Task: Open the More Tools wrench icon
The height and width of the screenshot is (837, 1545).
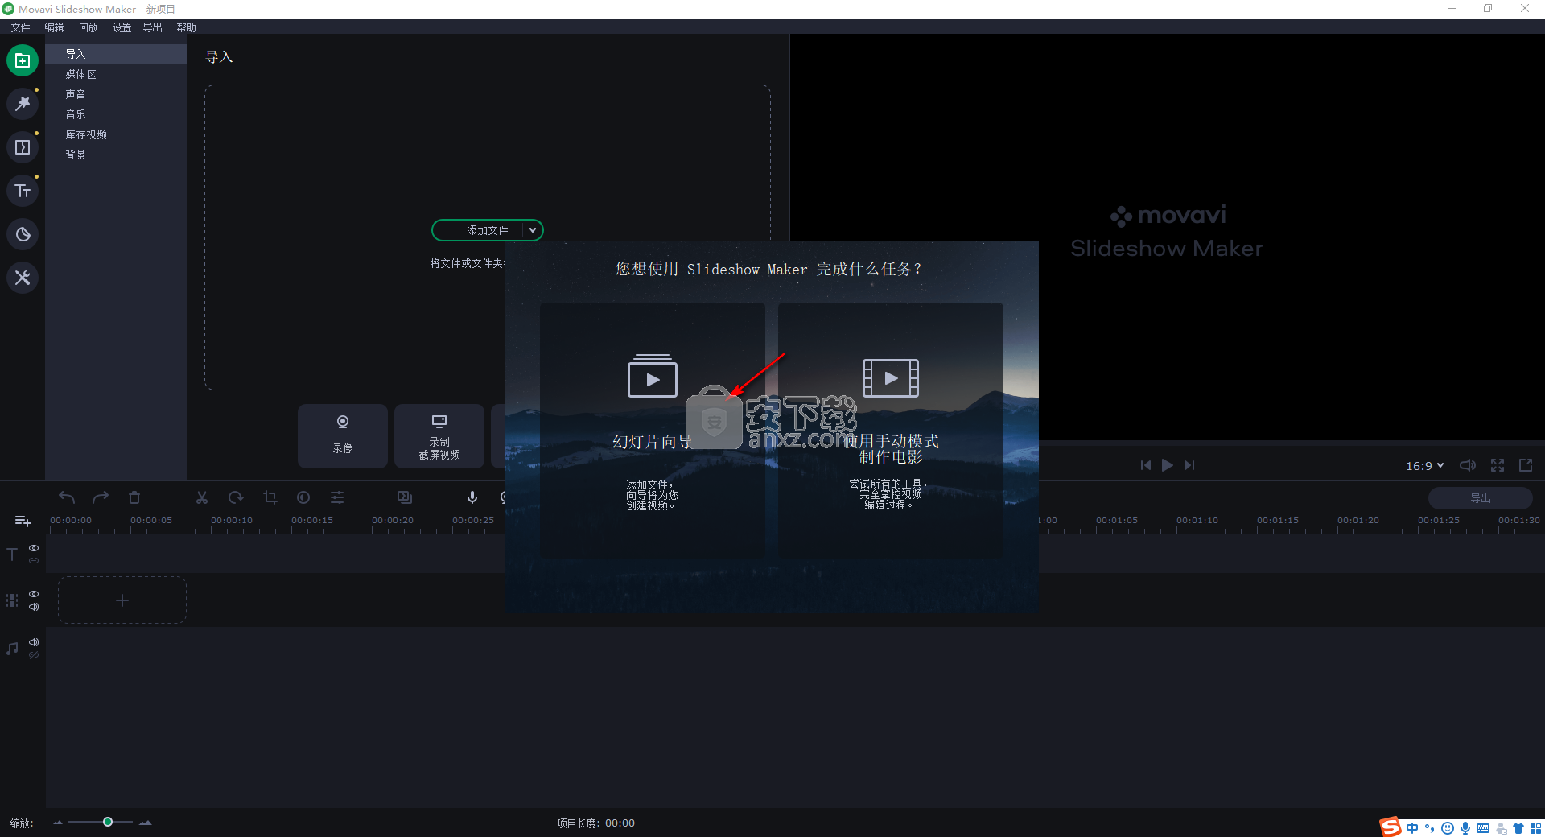Action: point(23,278)
